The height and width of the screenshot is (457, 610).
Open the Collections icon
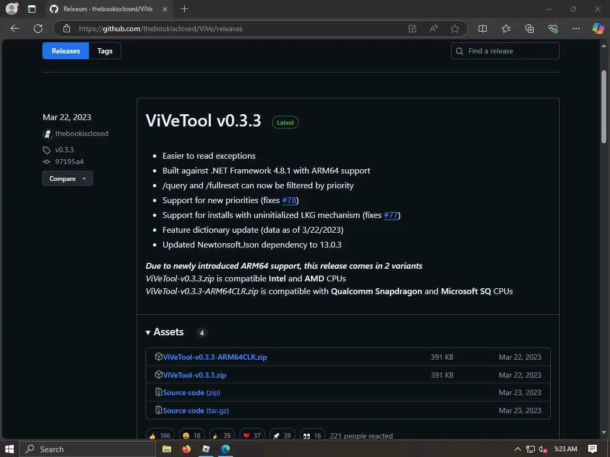[x=530, y=29]
